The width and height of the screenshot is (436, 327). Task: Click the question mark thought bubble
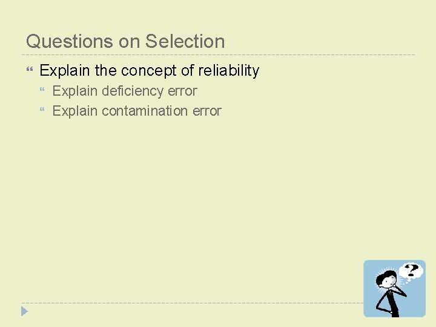411,271
